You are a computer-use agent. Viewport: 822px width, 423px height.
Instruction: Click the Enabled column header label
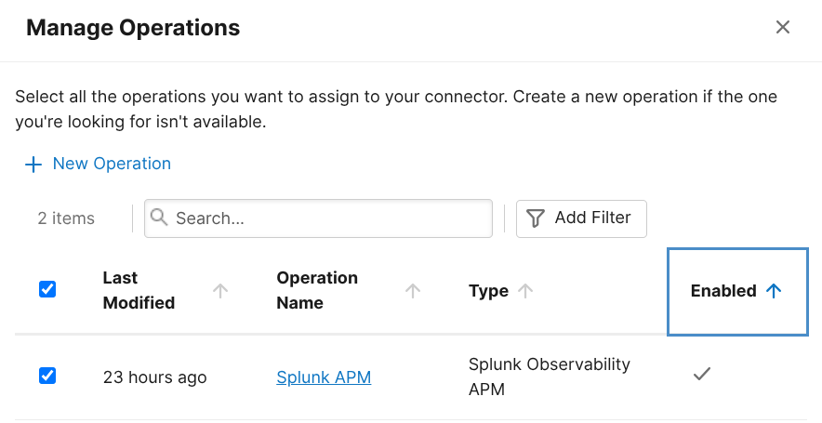click(723, 291)
